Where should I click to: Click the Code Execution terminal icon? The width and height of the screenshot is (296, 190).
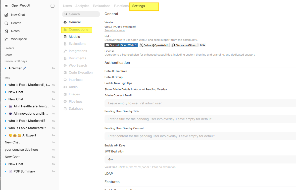(65, 73)
